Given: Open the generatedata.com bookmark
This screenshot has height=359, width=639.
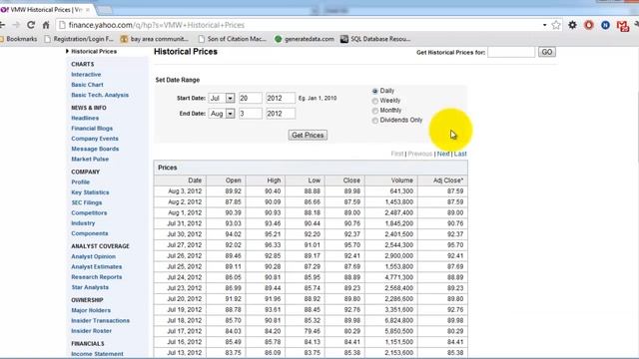Looking at the screenshot, I should click(x=305, y=39).
